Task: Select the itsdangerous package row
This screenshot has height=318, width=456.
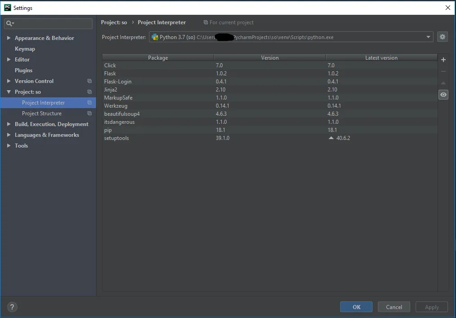Action: [x=270, y=122]
